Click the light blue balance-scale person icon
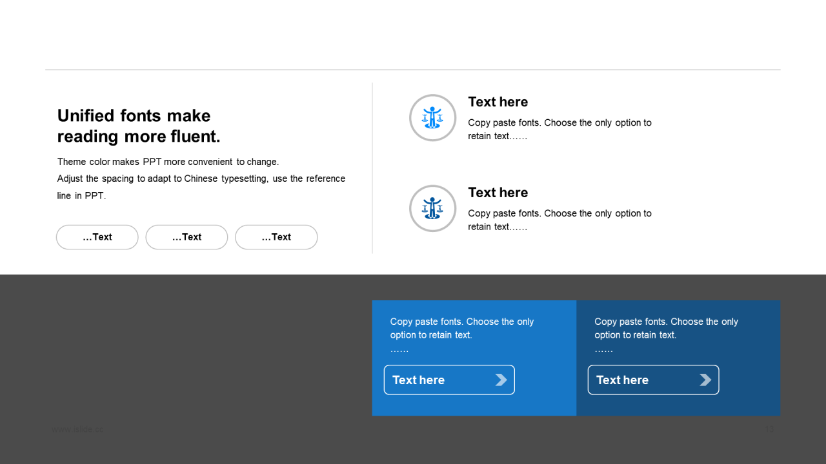Image resolution: width=826 pixels, height=464 pixels. pyautogui.click(x=432, y=118)
